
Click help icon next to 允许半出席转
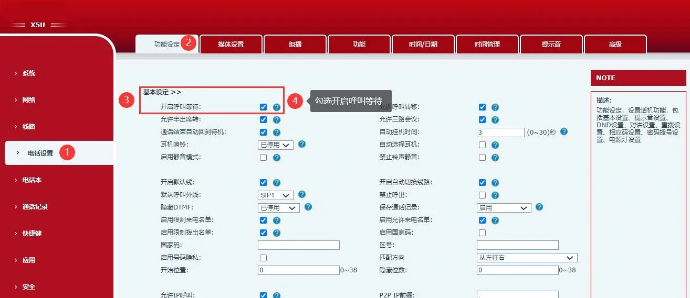(x=277, y=120)
